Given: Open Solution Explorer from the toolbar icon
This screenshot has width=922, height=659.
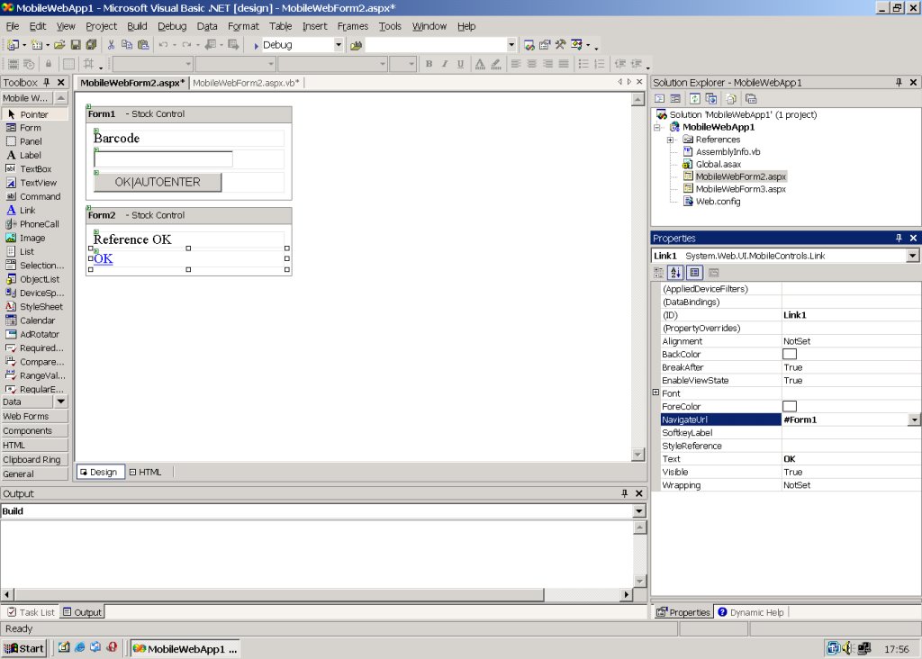Looking at the screenshot, I should tap(529, 45).
